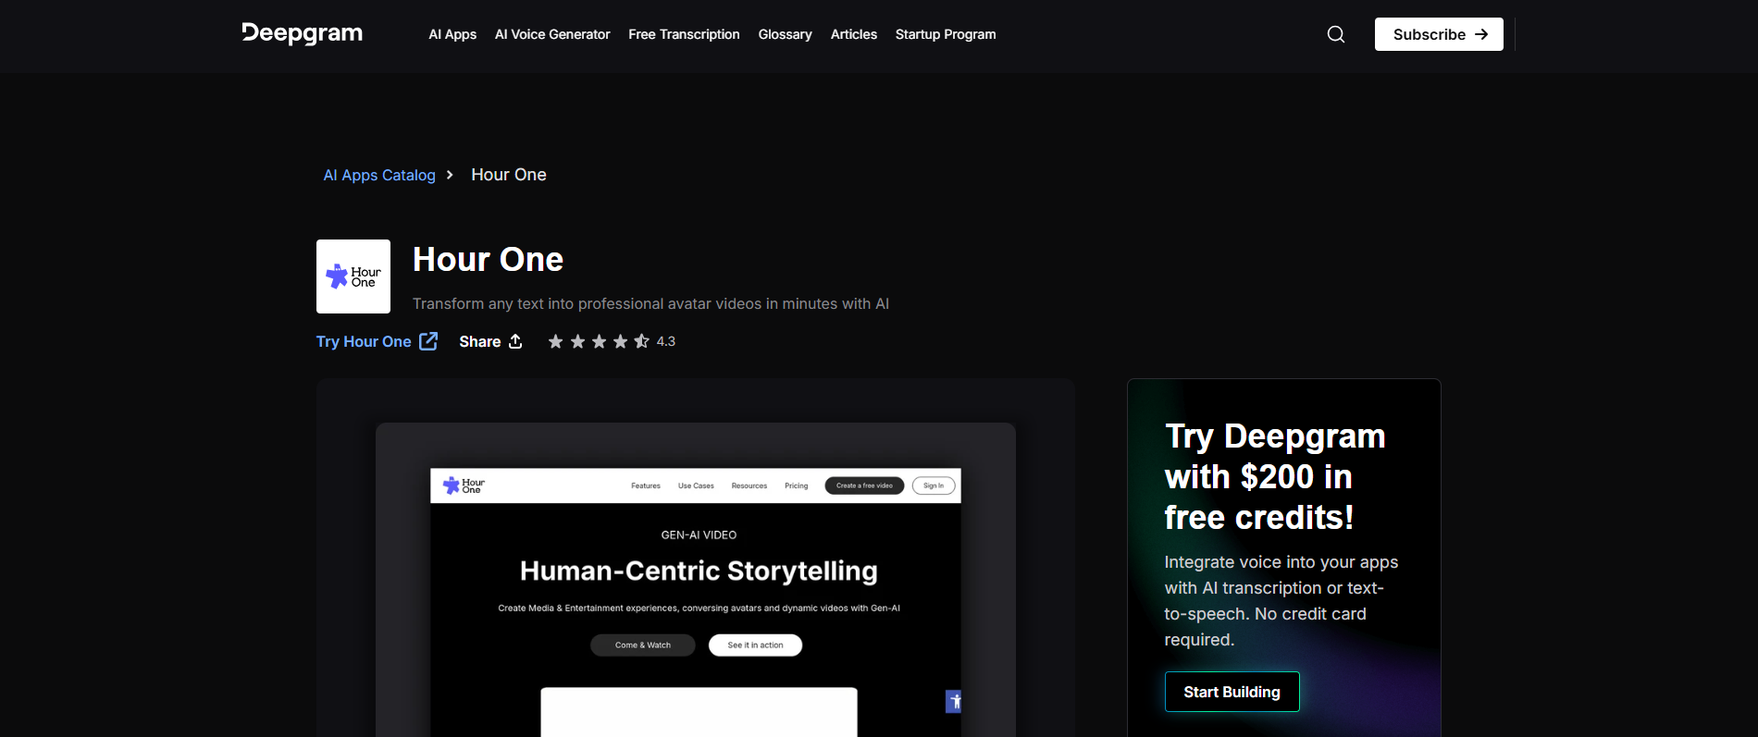Click the star rating icons

tap(599, 341)
